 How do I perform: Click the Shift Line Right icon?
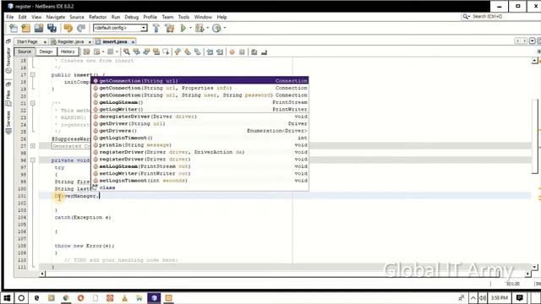pyautogui.click(x=220, y=52)
